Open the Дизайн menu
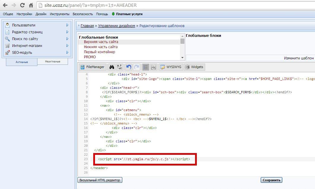The image size is (315, 189). click(x=41, y=14)
